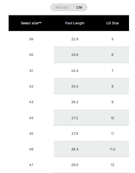Viewport: 135px width, 173px height.
Task: Click foot length 29.0 value
Action: (x=75, y=165)
